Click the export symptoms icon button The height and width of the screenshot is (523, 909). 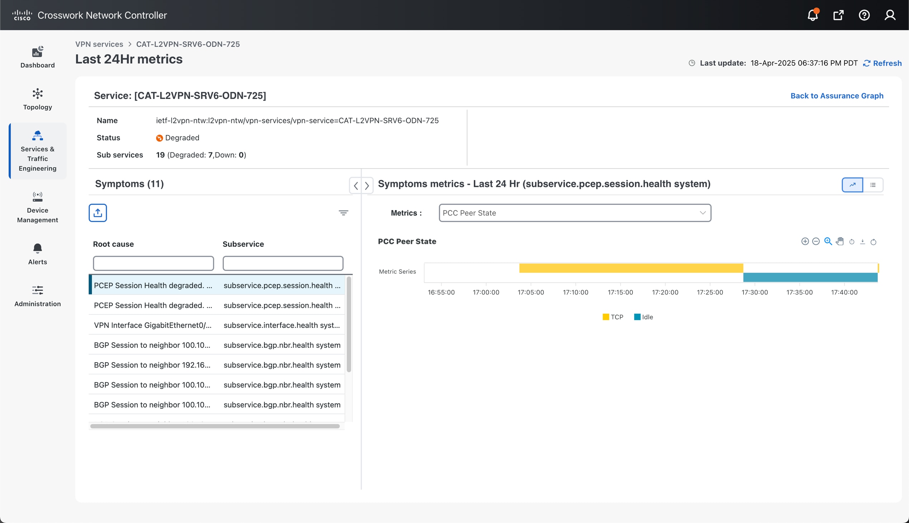tap(98, 213)
